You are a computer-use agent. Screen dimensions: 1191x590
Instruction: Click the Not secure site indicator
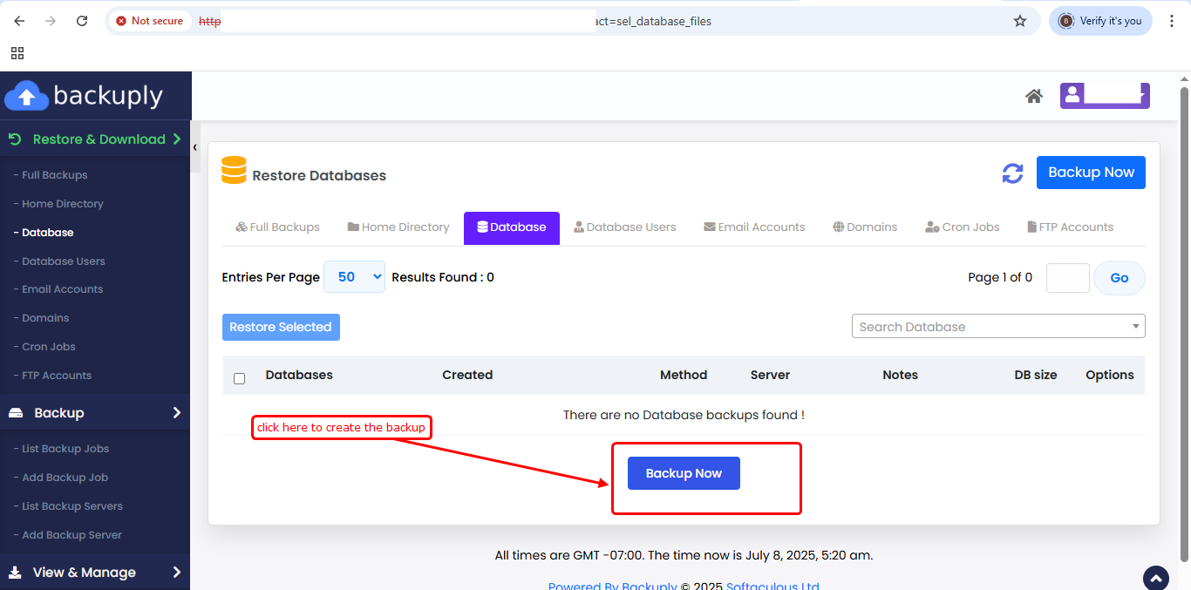point(150,21)
